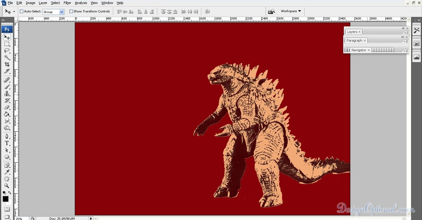Open the Paragraph panel options menu

tap(406, 41)
